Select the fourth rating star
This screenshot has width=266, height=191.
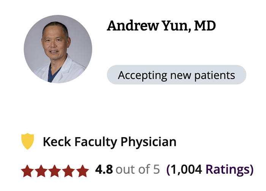pyautogui.click(x=68, y=171)
